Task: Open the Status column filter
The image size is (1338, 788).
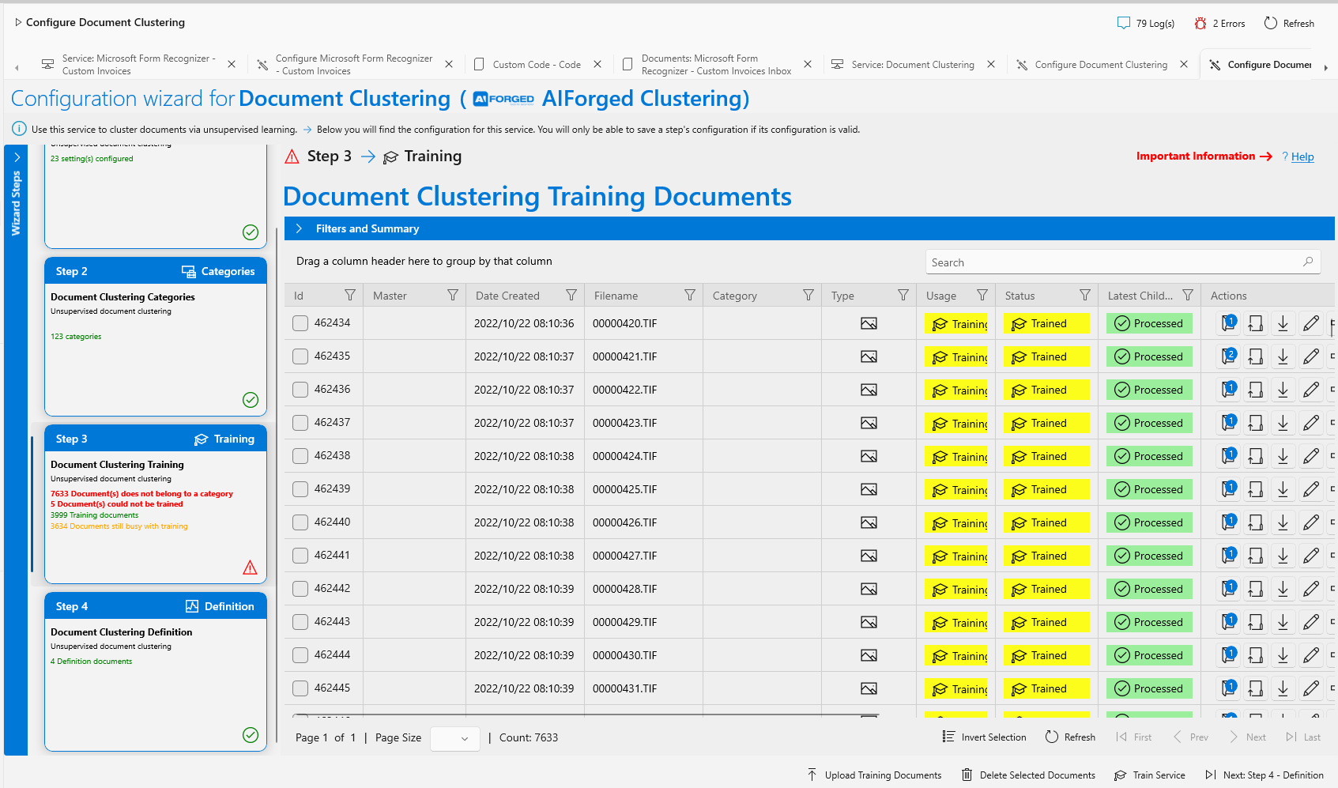Action: [x=1085, y=295]
